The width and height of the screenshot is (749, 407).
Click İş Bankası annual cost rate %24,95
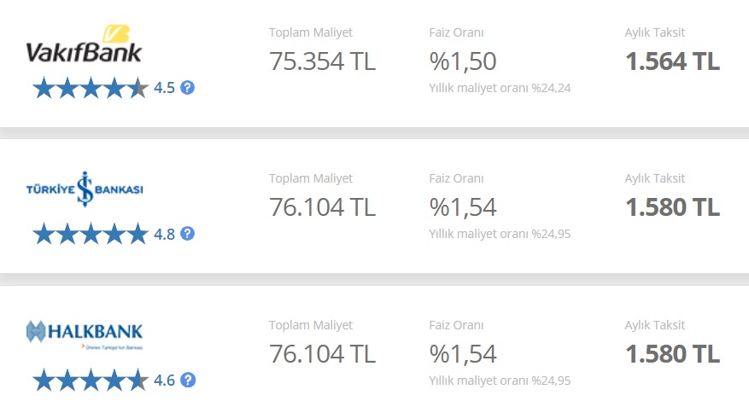point(500,234)
